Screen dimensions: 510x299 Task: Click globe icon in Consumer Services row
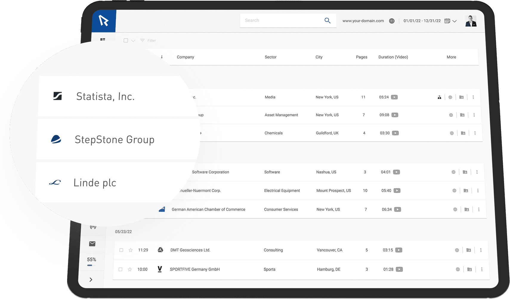455,210
